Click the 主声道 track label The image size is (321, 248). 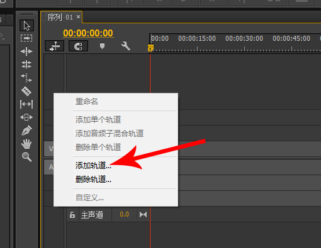tap(92, 215)
